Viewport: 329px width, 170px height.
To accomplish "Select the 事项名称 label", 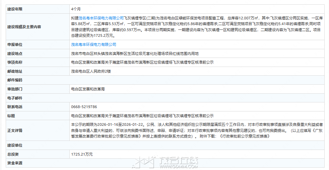I will click(15, 63).
